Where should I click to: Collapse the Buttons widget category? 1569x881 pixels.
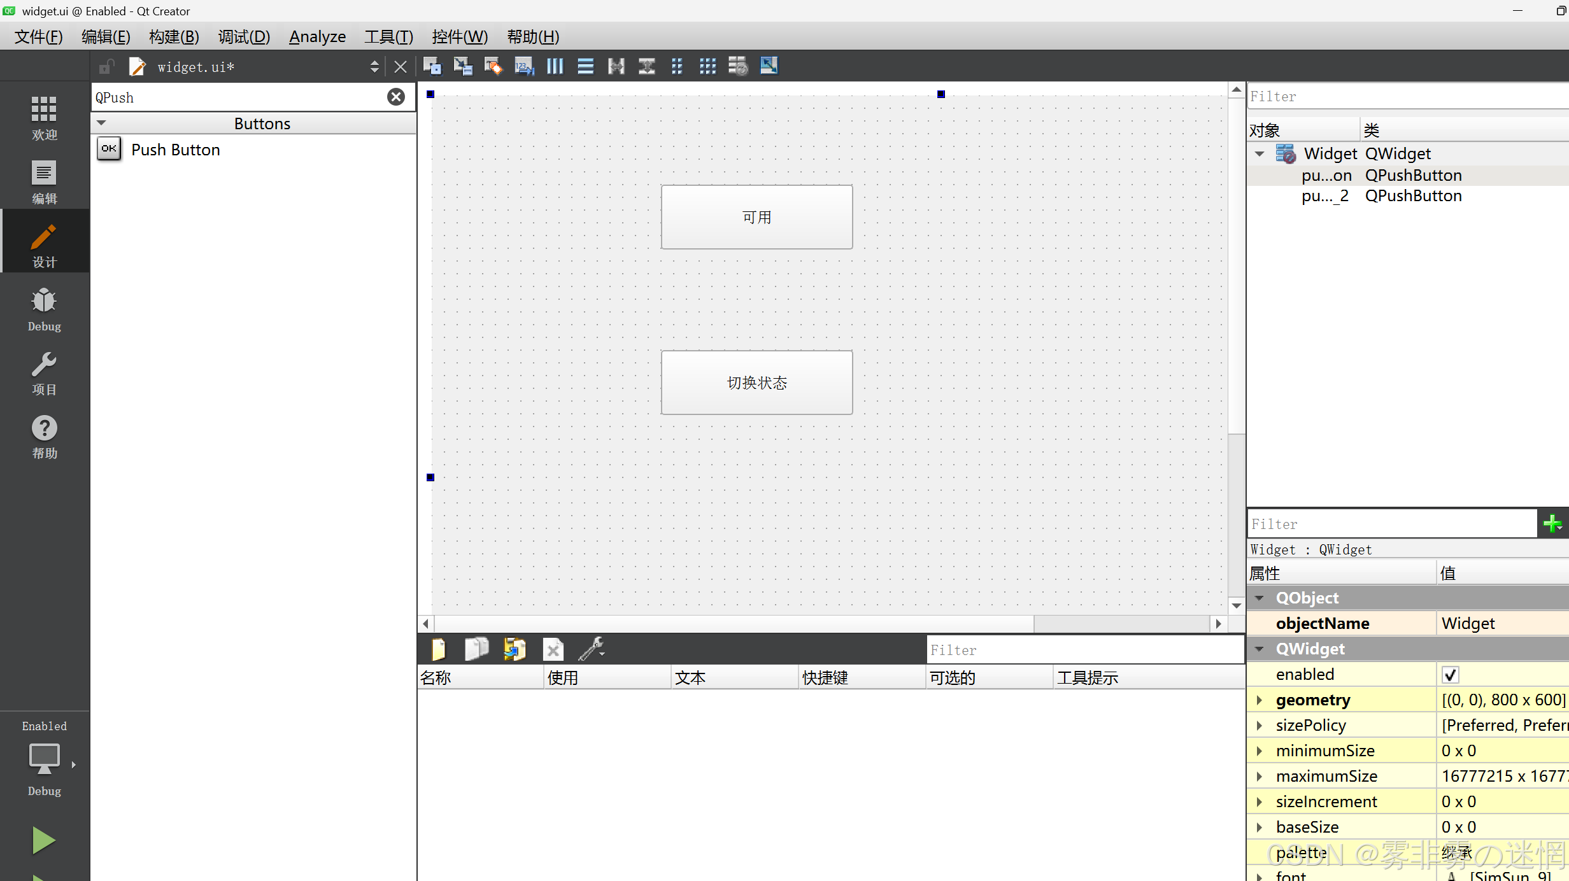click(x=101, y=123)
